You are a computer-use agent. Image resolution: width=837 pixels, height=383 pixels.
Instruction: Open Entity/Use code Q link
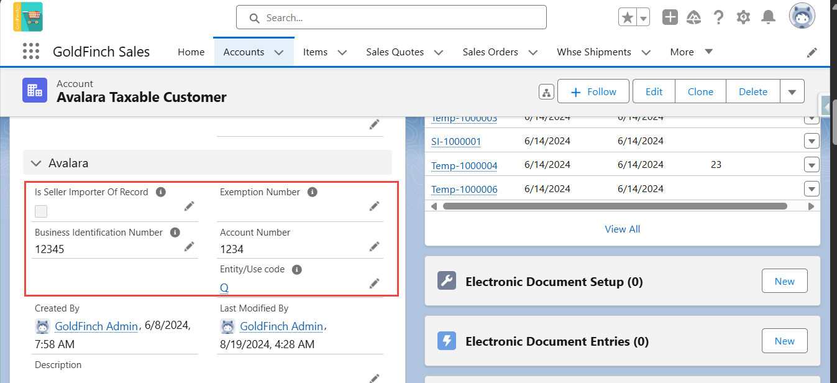(224, 287)
